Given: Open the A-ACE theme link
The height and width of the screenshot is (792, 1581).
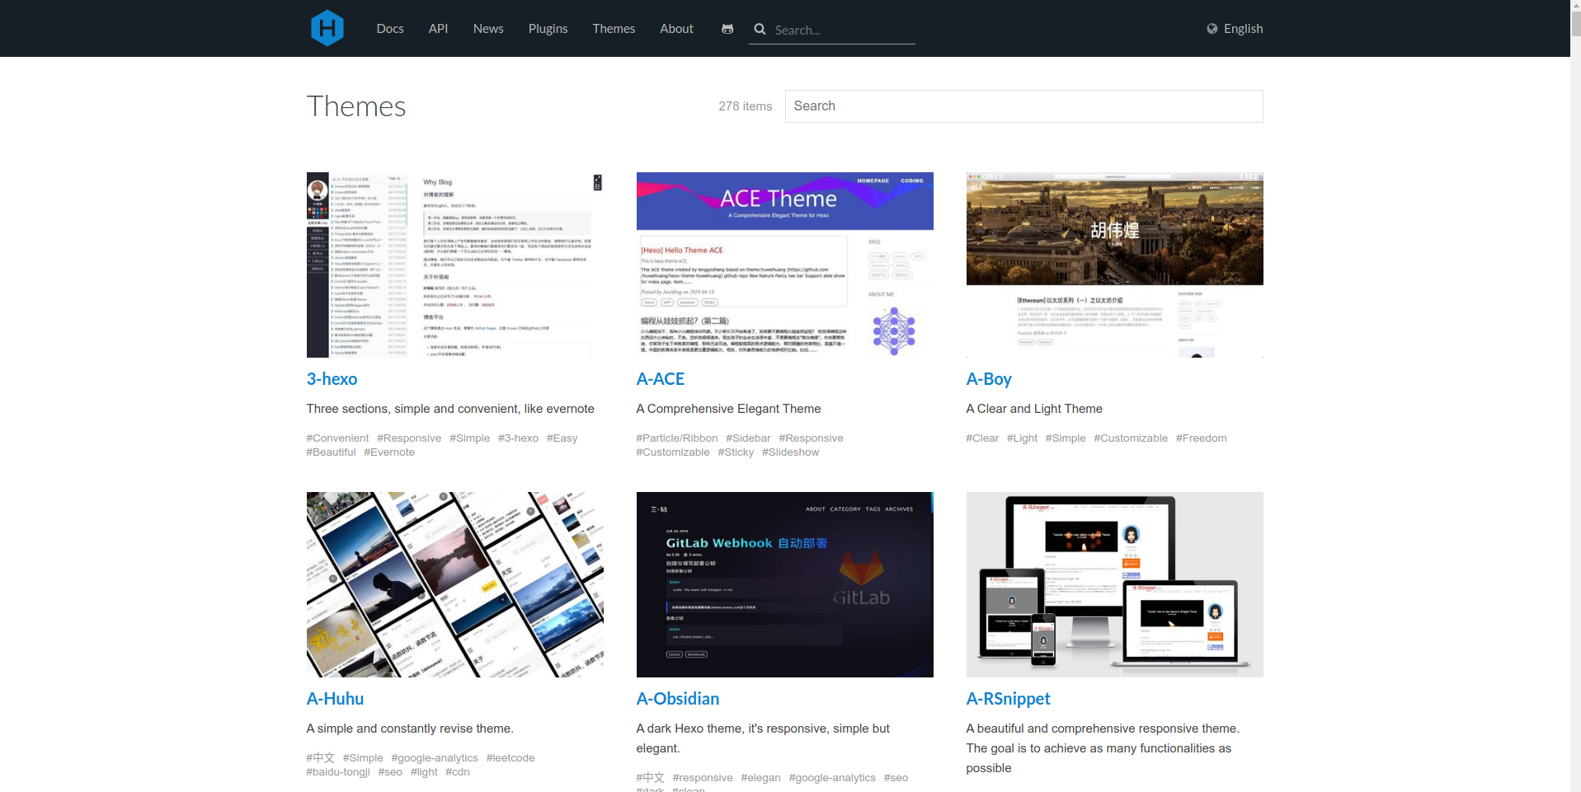Looking at the screenshot, I should (x=660, y=379).
